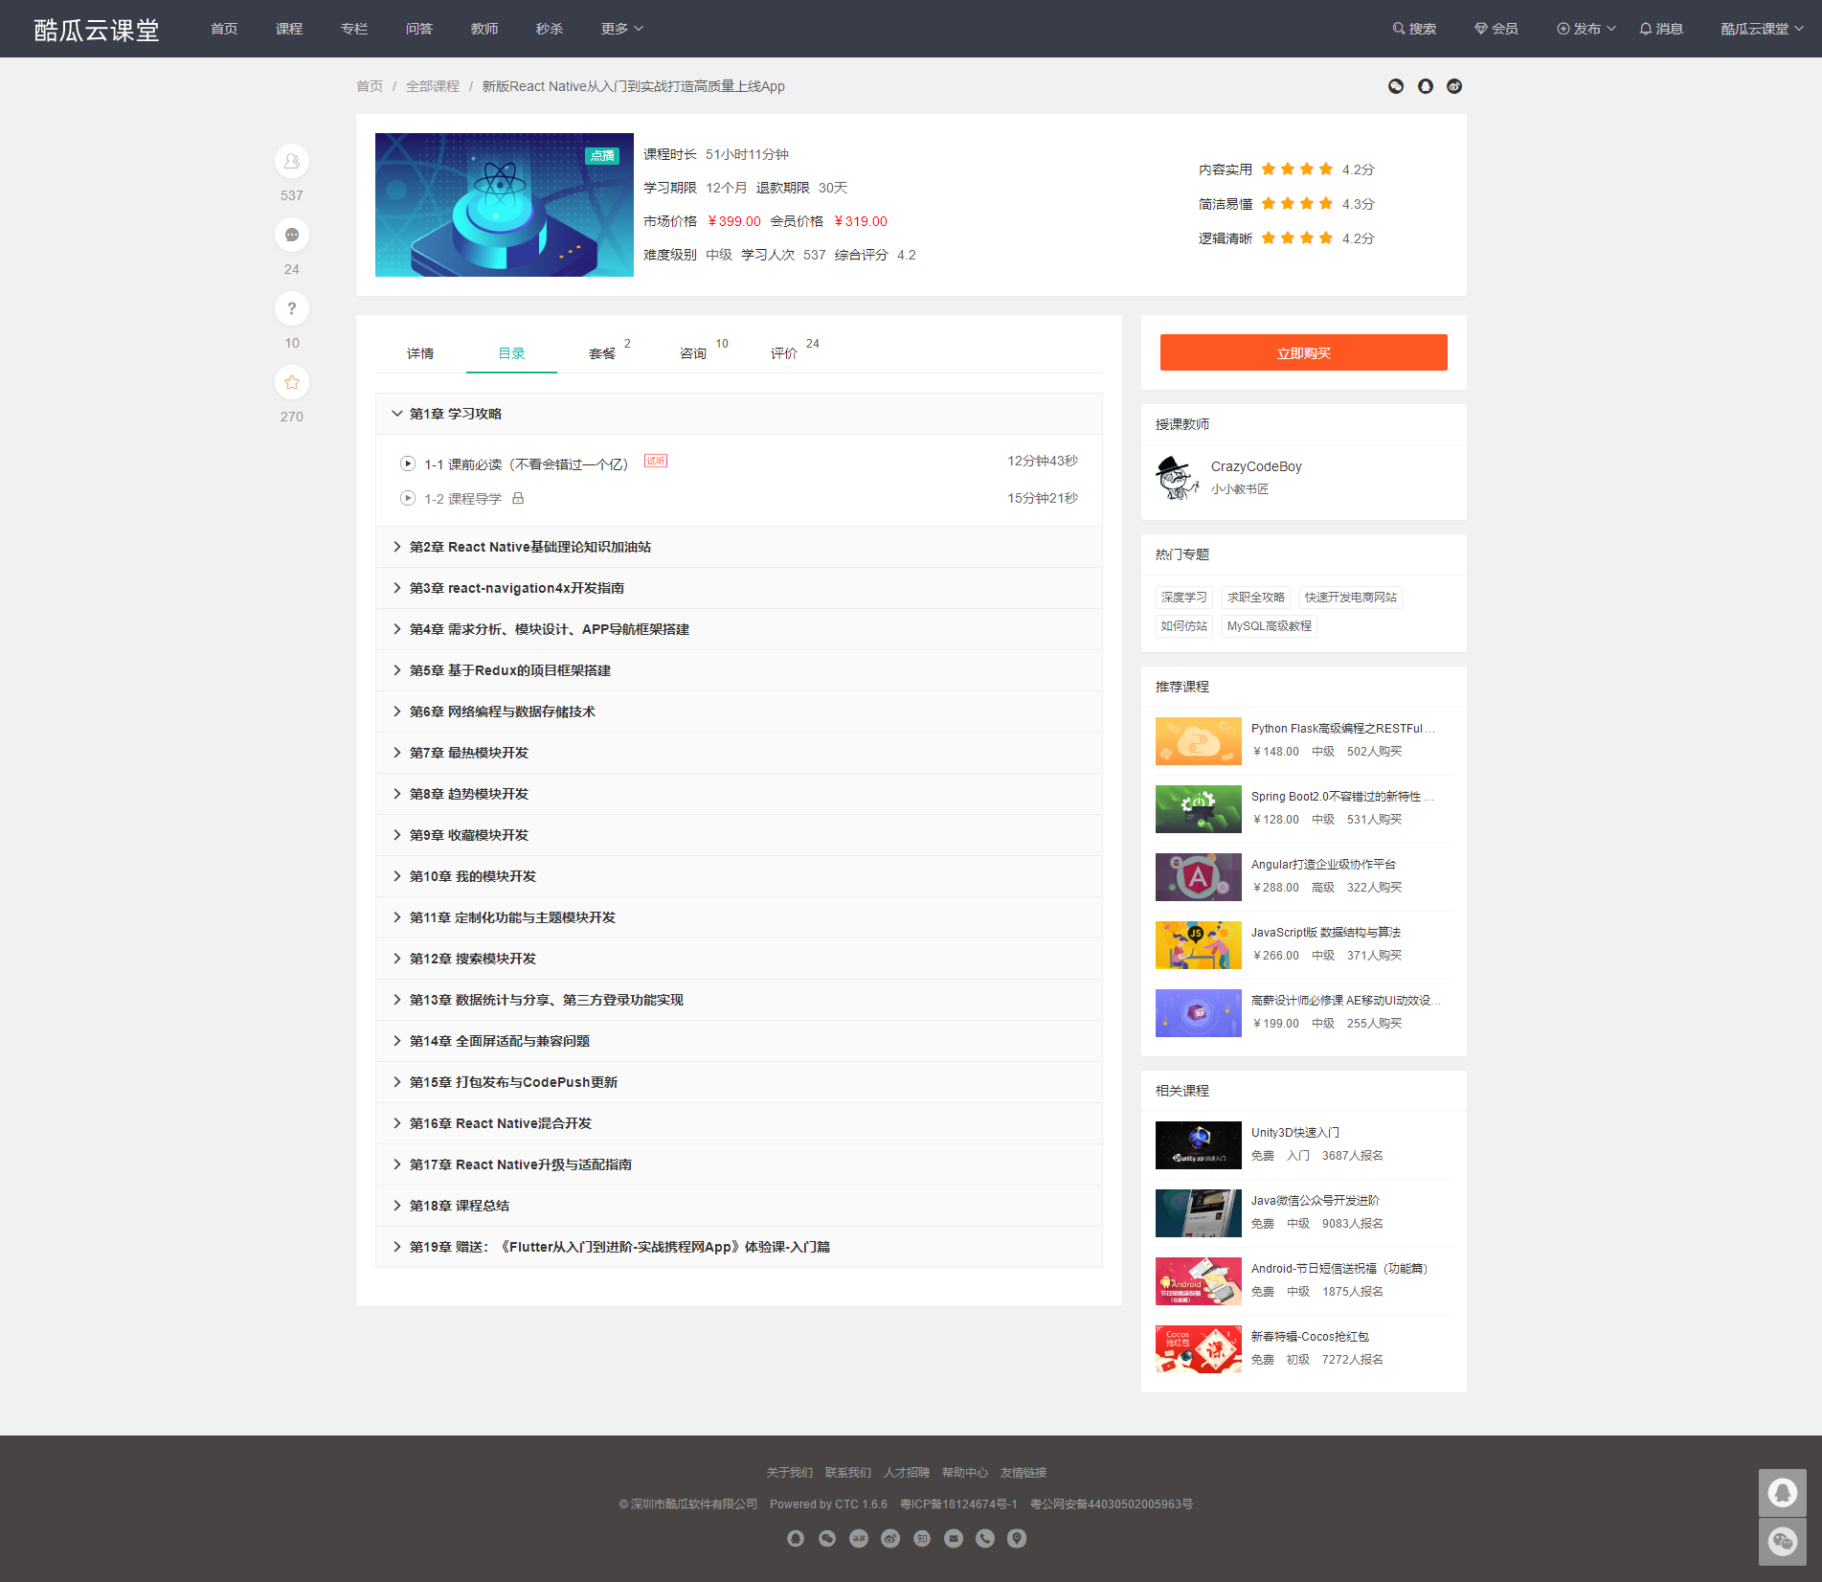Click the 全部课程 breadcrumb link

[x=433, y=86]
